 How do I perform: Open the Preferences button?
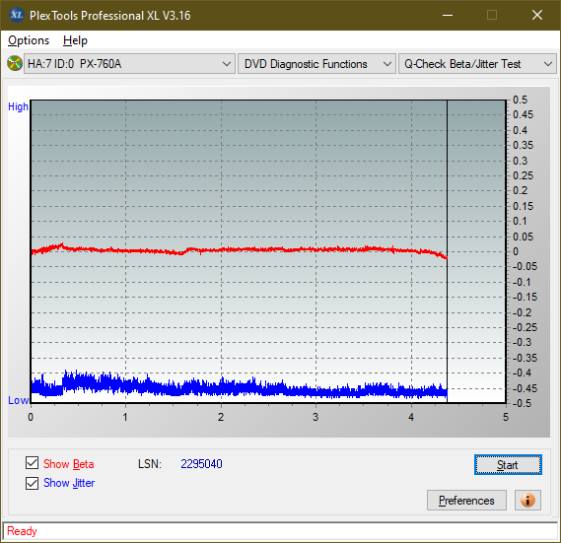click(x=466, y=500)
